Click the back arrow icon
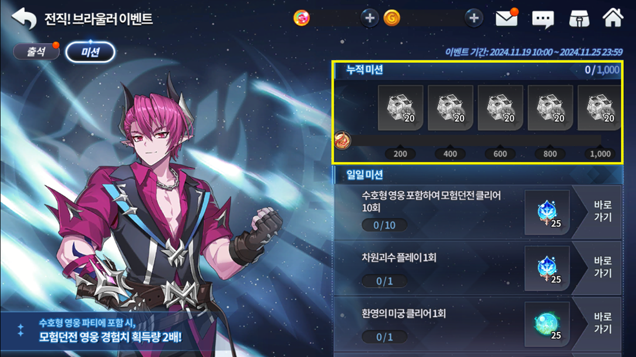This screenshot has width=636, height=357. coord(24,18)
